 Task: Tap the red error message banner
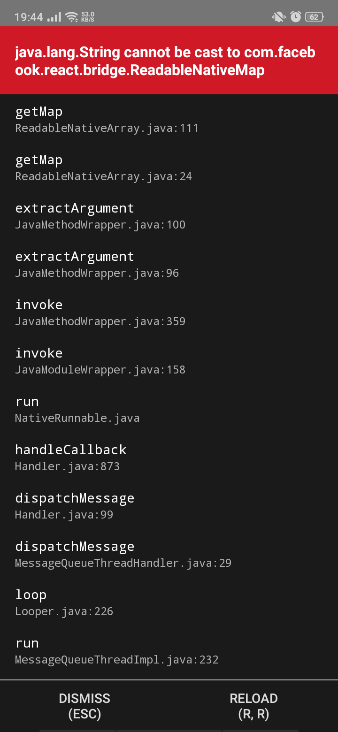[169, 60]
